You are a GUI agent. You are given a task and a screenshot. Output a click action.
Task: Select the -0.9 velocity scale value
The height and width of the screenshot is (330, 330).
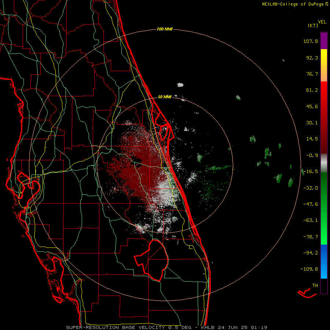click(x=312, y=155)
